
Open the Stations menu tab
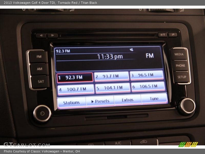click(72, 102)
